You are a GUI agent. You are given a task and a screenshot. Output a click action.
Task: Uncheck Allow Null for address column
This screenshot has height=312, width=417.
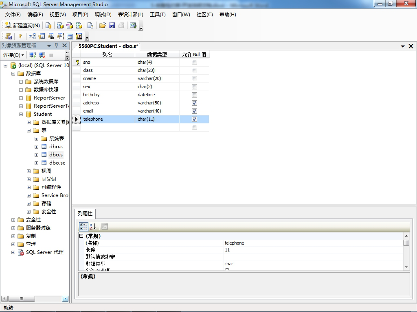click(x=194, y=103)
